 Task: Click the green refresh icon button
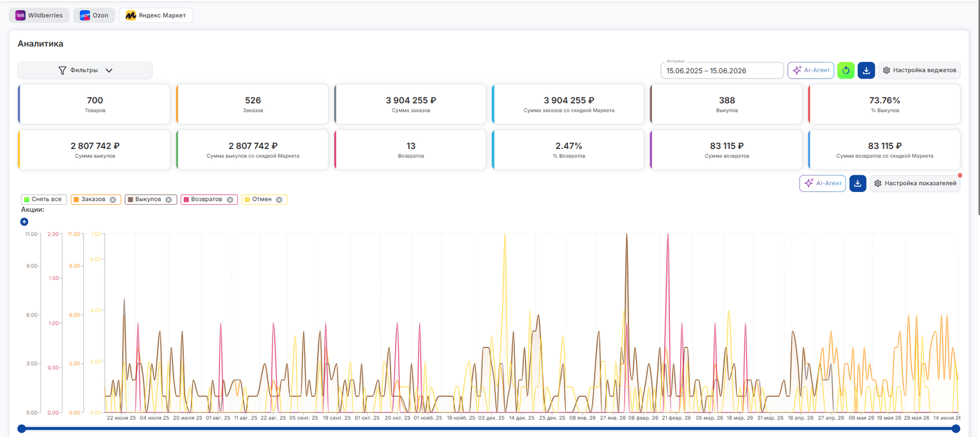click(845, 70)
